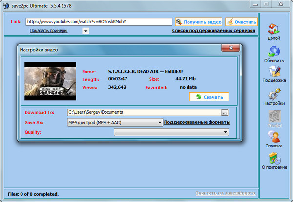Open Список поддерживаемых серверов link
The image size is (293, 202).
213,30
